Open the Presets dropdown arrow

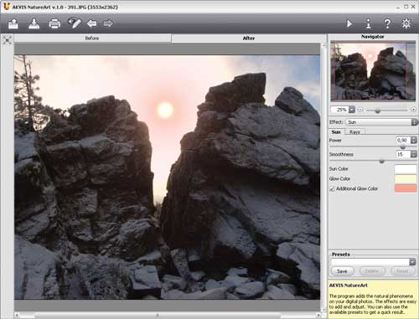click(x=412, y=262)
